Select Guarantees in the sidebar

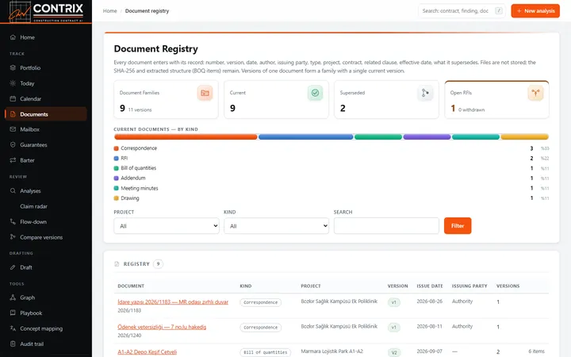point(46,144)
